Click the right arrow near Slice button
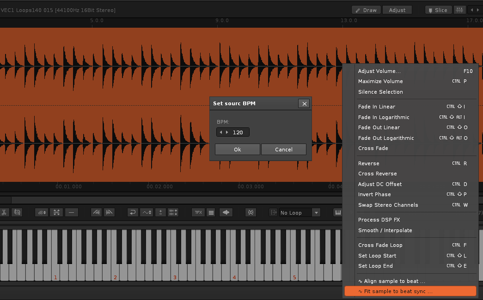The height and width of the screenshot is (300, 483). (478, 10)
